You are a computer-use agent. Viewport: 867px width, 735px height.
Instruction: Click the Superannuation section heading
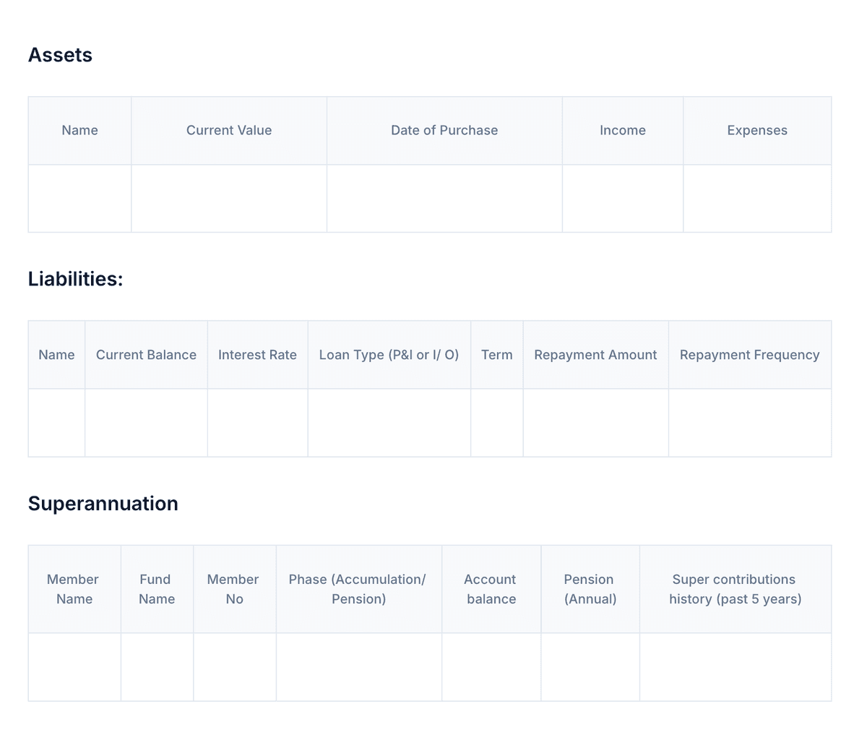(103, 503)
